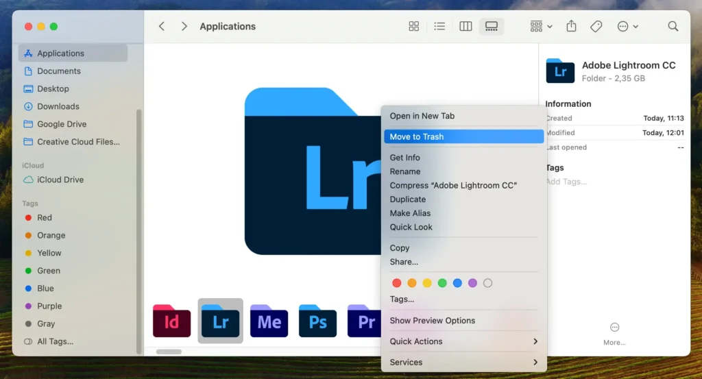Apply the red tag color dot
This screenshot has height=379, width=702.
[x=397, y=283]
